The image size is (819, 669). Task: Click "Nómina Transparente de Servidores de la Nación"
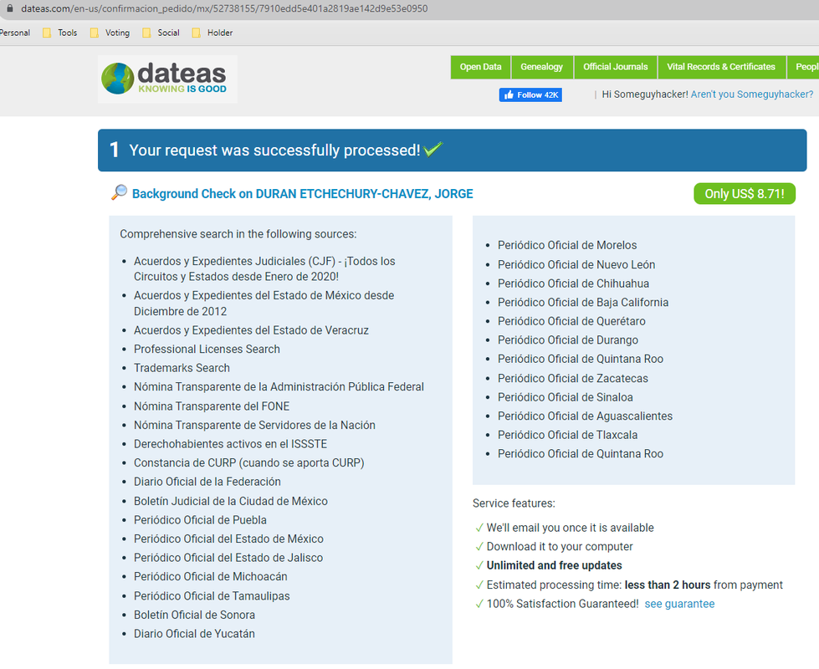[254, 425]
